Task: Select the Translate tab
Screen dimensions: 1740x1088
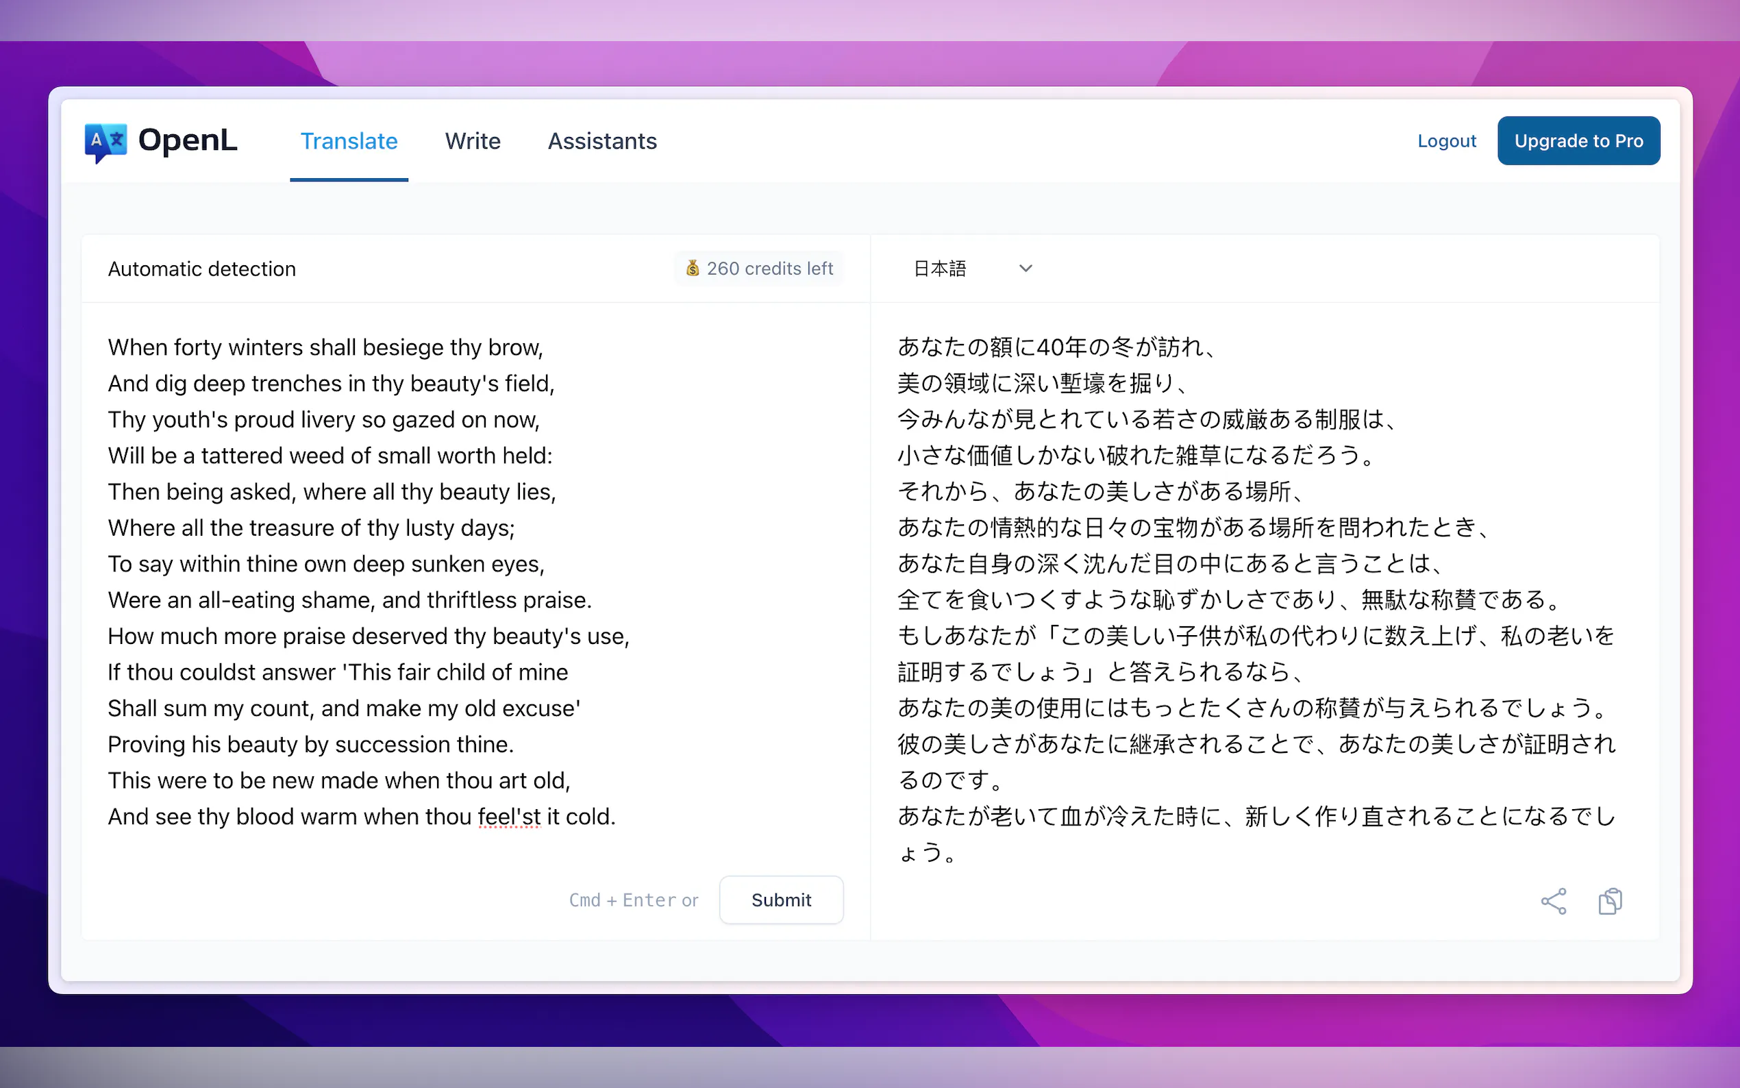Action: pos(349,141)
